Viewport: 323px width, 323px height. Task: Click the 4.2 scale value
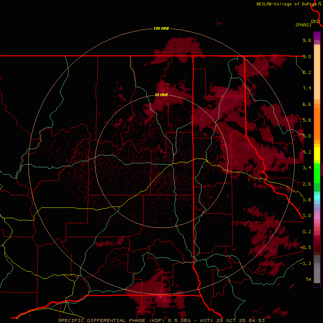(307, 152)
